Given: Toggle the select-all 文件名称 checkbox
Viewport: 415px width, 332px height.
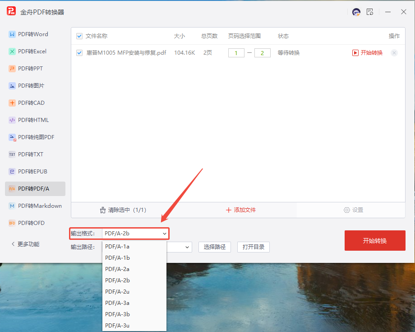Looking at the screenshot, I should pos(79,36).
